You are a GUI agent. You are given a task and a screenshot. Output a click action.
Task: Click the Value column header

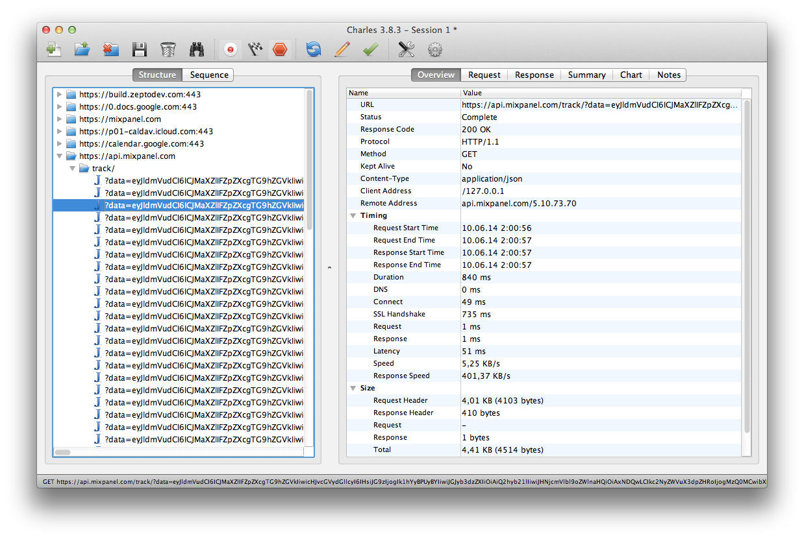601,93
